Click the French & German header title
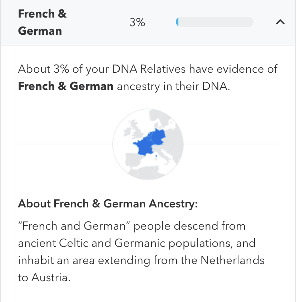The image size is (296, 302). click(x=42, y=22)
